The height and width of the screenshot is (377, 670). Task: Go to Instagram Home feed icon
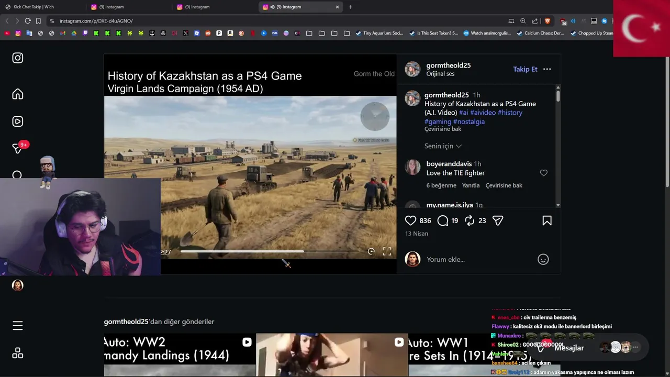coord(18,94)
